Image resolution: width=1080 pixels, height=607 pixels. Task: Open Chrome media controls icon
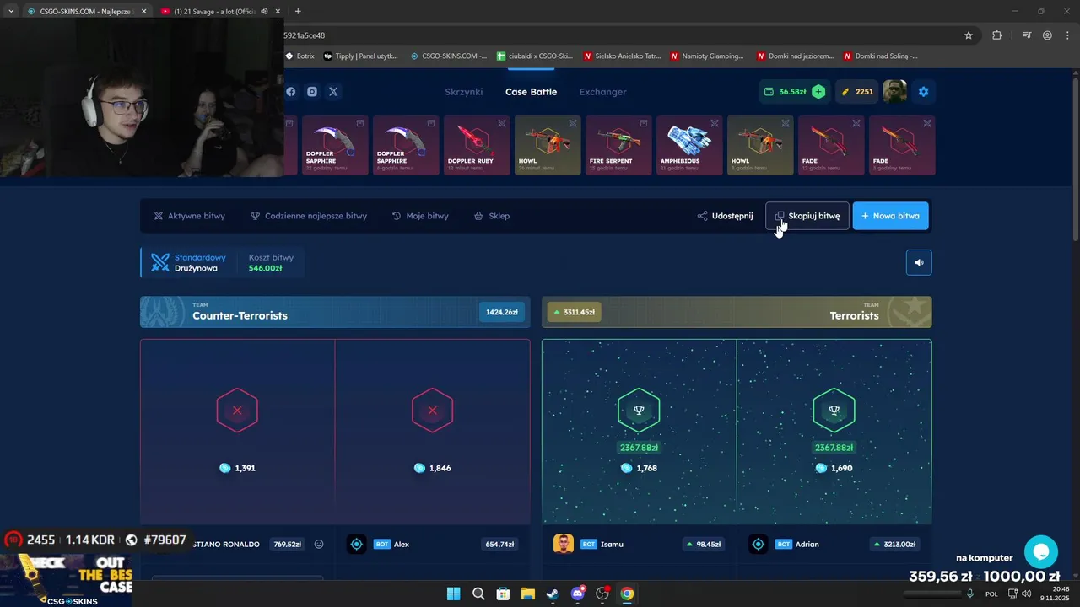coord(1027,35)
